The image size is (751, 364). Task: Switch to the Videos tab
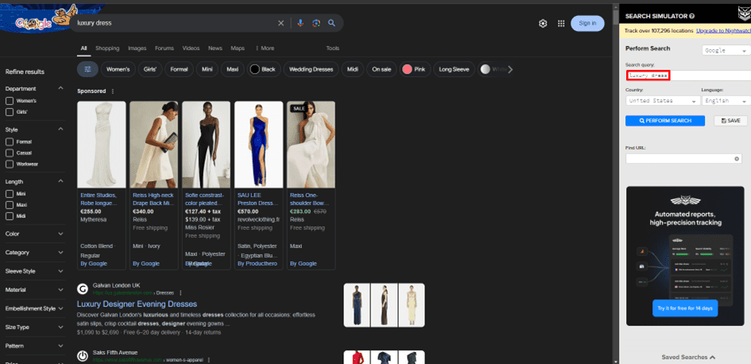click(191, 48)
